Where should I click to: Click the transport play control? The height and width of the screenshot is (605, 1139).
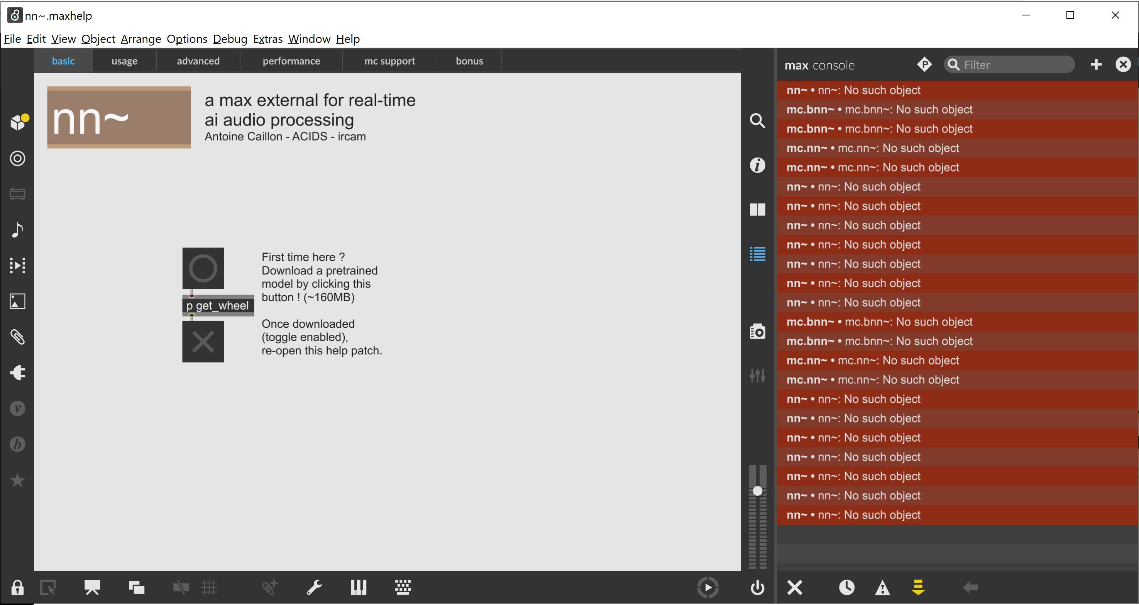(x=708, y=588)
